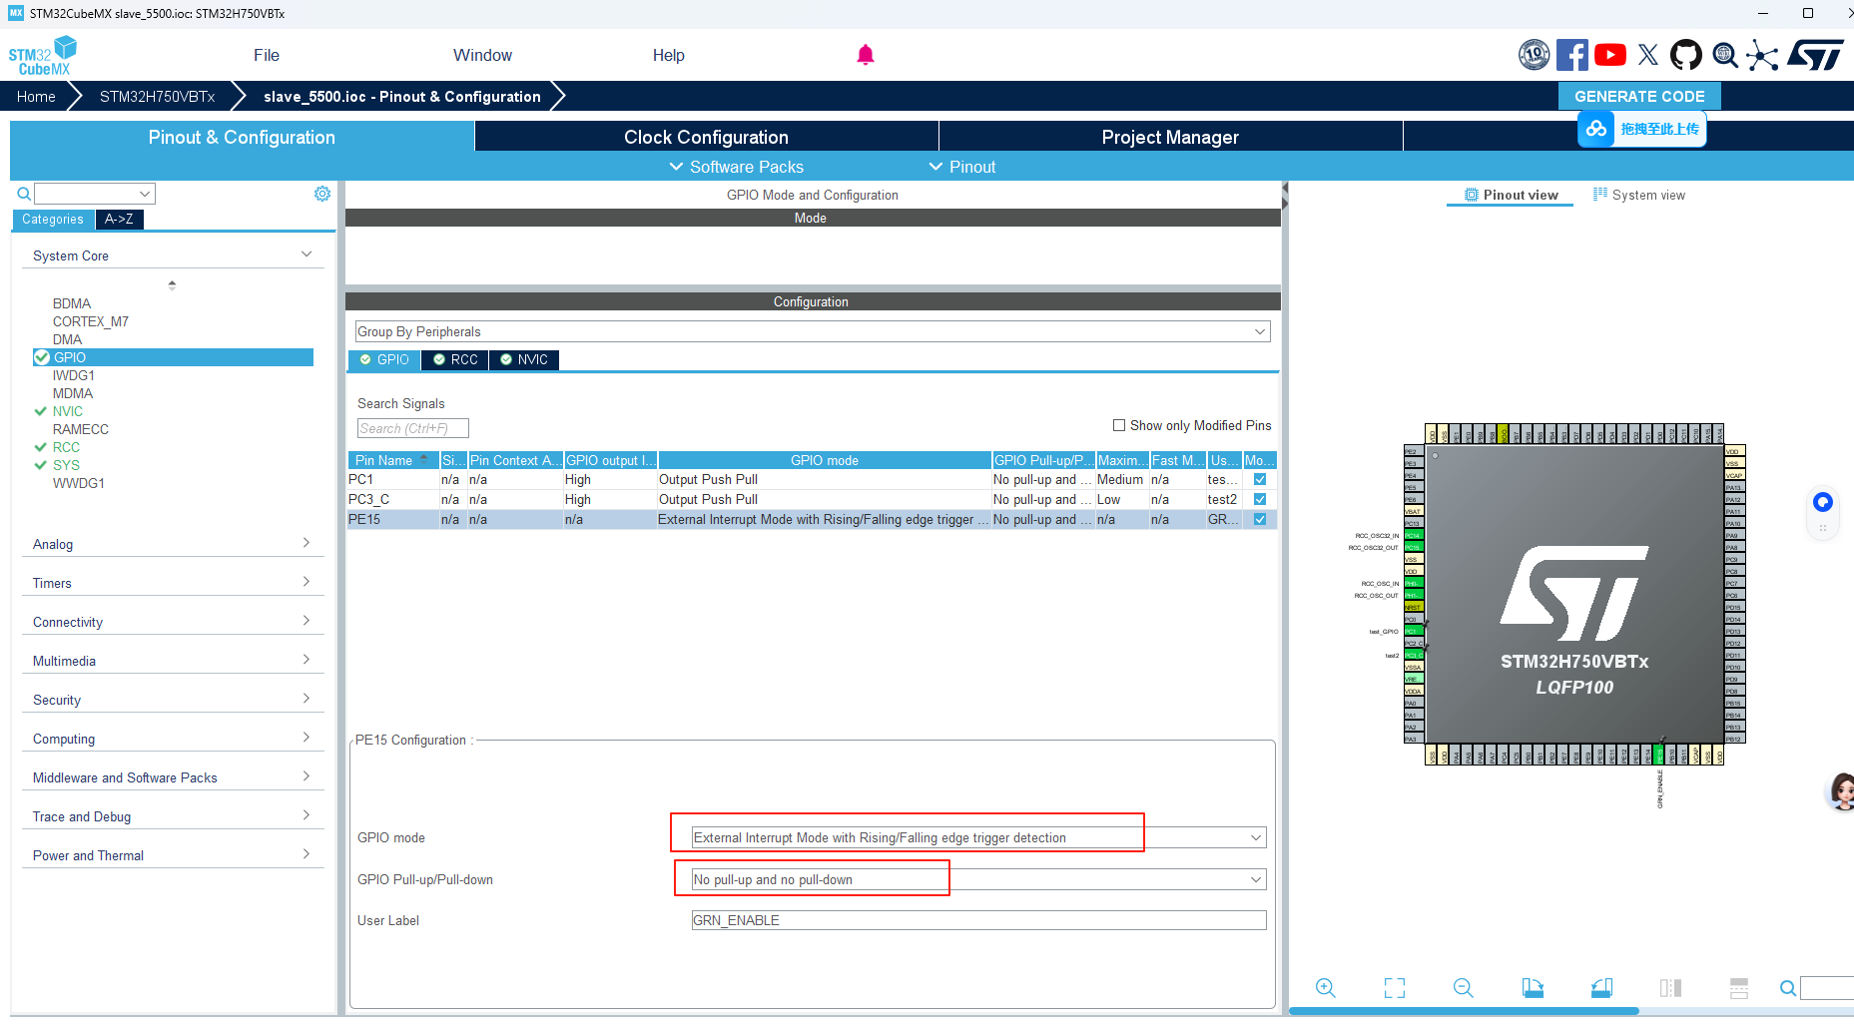Toggle Show only Modified Pins checkbox

[1119, 425]
